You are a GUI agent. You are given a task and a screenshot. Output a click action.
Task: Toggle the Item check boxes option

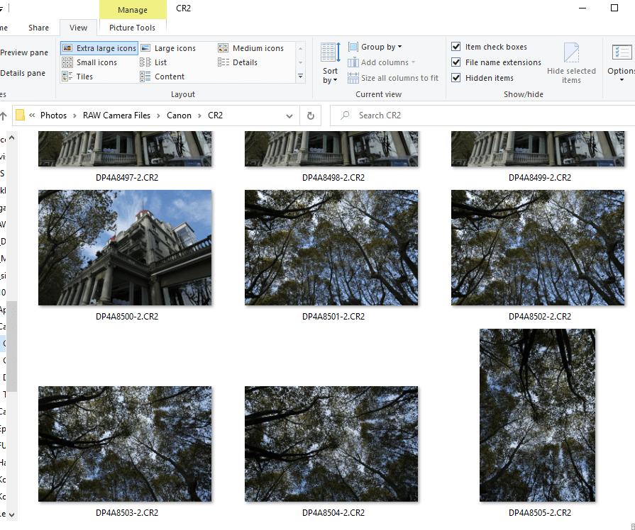coord(456,47)
